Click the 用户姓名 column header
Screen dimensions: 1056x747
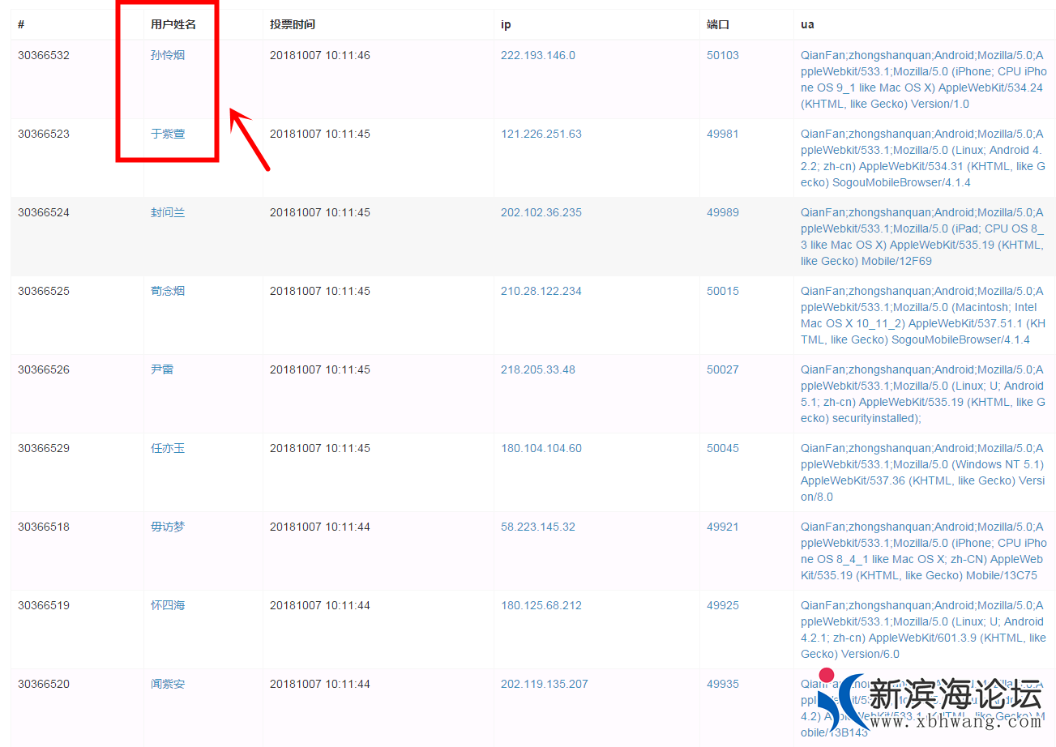(x=173, y=24)
